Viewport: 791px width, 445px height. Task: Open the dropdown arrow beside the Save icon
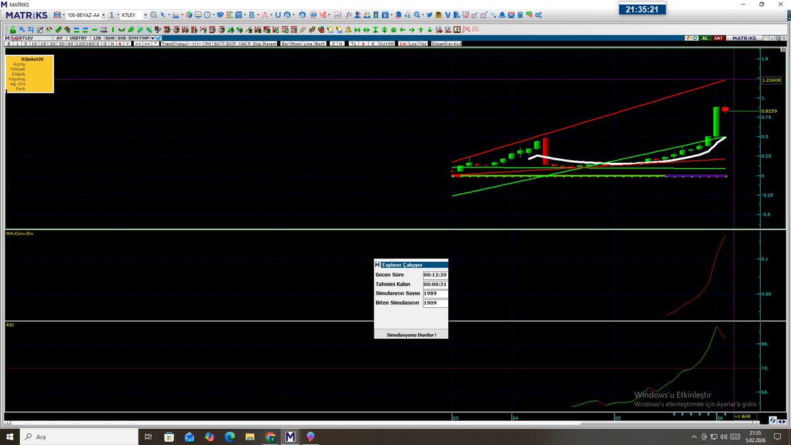(x=65, y=15)
